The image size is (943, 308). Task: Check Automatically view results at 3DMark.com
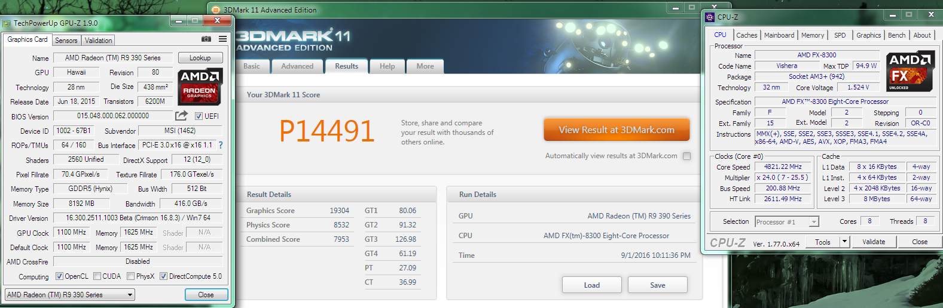point(686,156)
